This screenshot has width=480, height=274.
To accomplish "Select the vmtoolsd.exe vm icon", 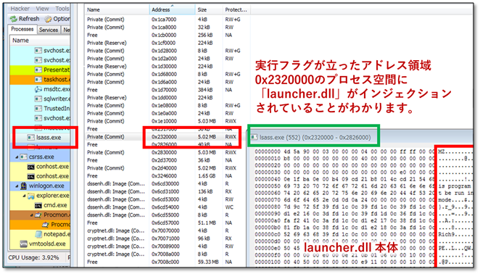I will coord(24,244).
